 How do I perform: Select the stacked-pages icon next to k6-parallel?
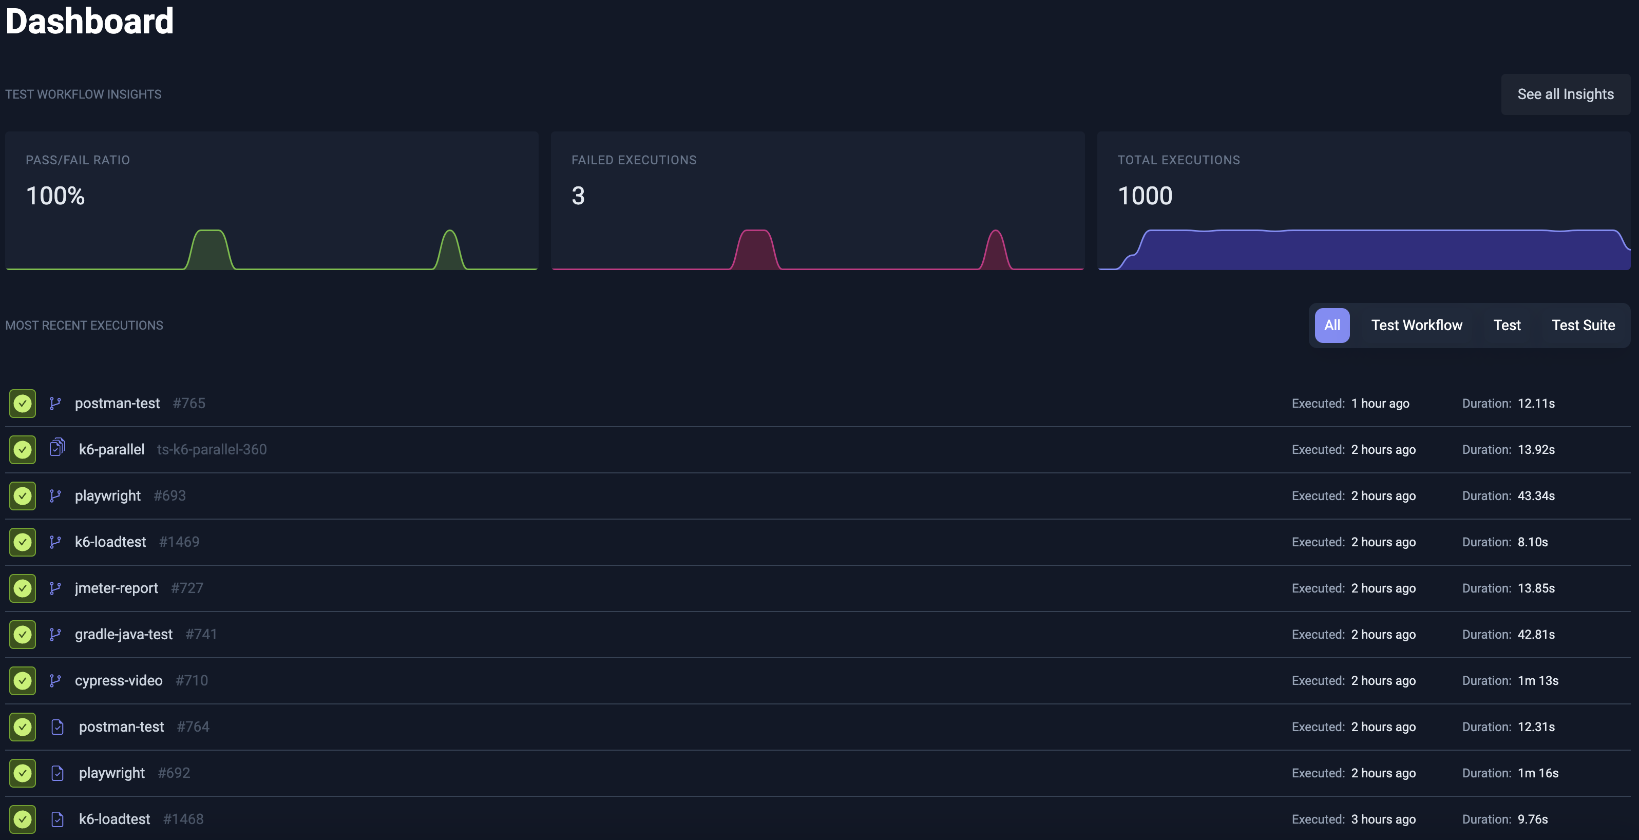[x=56, y=449]
